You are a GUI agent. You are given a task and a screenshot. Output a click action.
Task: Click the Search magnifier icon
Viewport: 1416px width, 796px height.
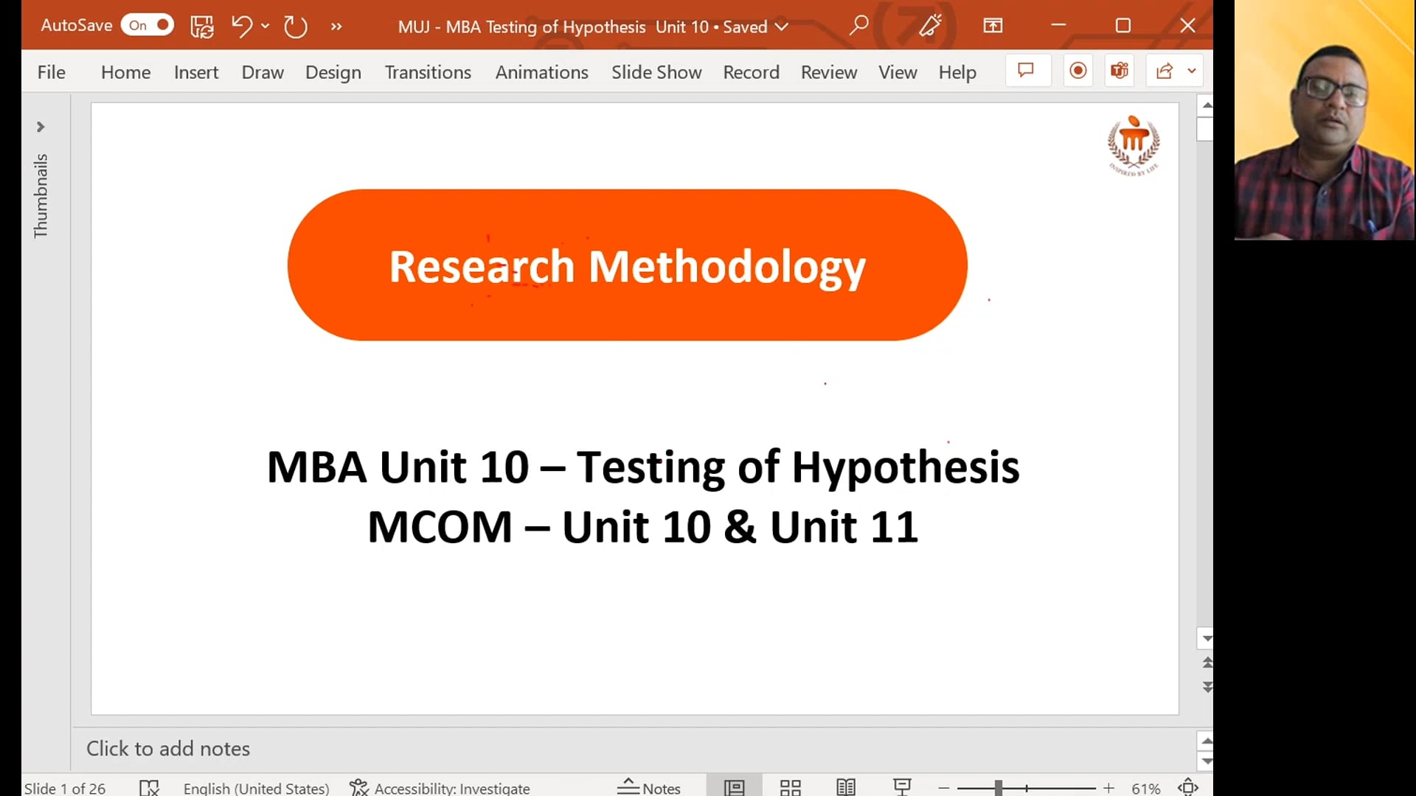click(x=858, y=26)
